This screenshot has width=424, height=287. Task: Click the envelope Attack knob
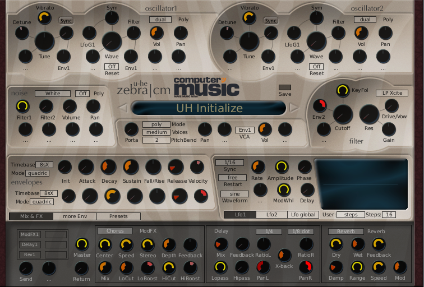point(86,166)
